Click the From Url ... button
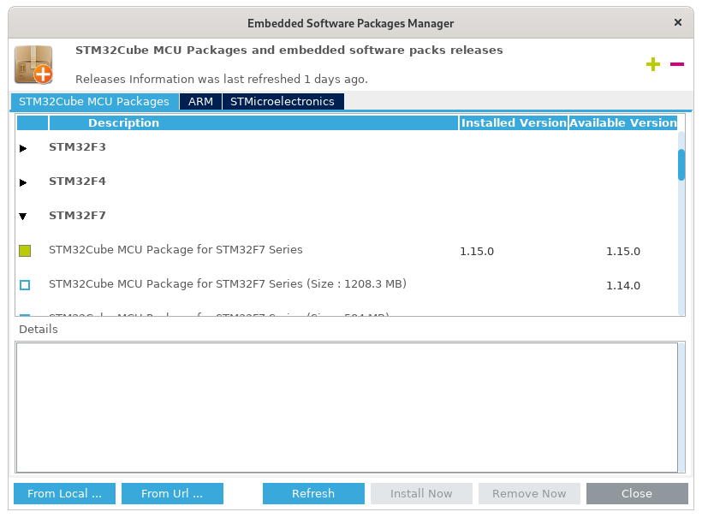The image size is (702, 518). [x=172, y=493]
